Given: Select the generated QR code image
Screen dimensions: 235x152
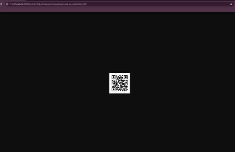Looking at the screenshot, I should tap(120, 83).
